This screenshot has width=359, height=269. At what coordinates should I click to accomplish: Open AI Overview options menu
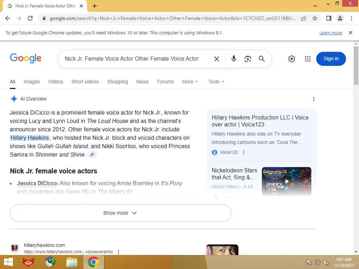314,99
